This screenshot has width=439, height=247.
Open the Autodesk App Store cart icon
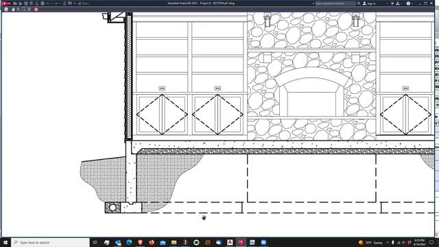392,3
